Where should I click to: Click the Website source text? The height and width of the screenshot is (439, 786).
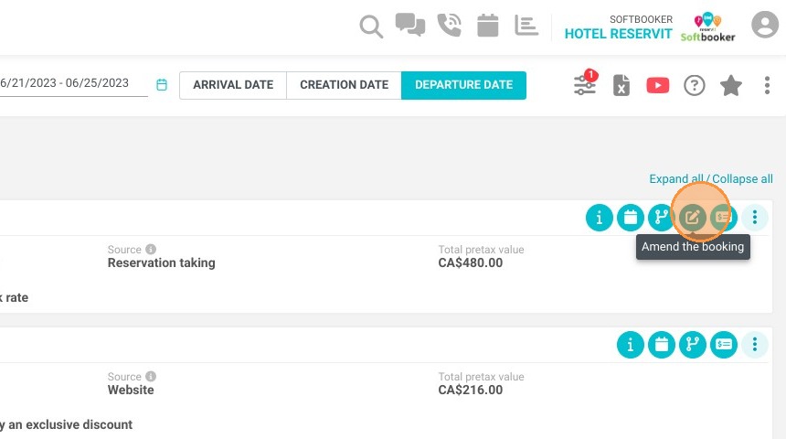pyautogui.click(x=131, y=390)
